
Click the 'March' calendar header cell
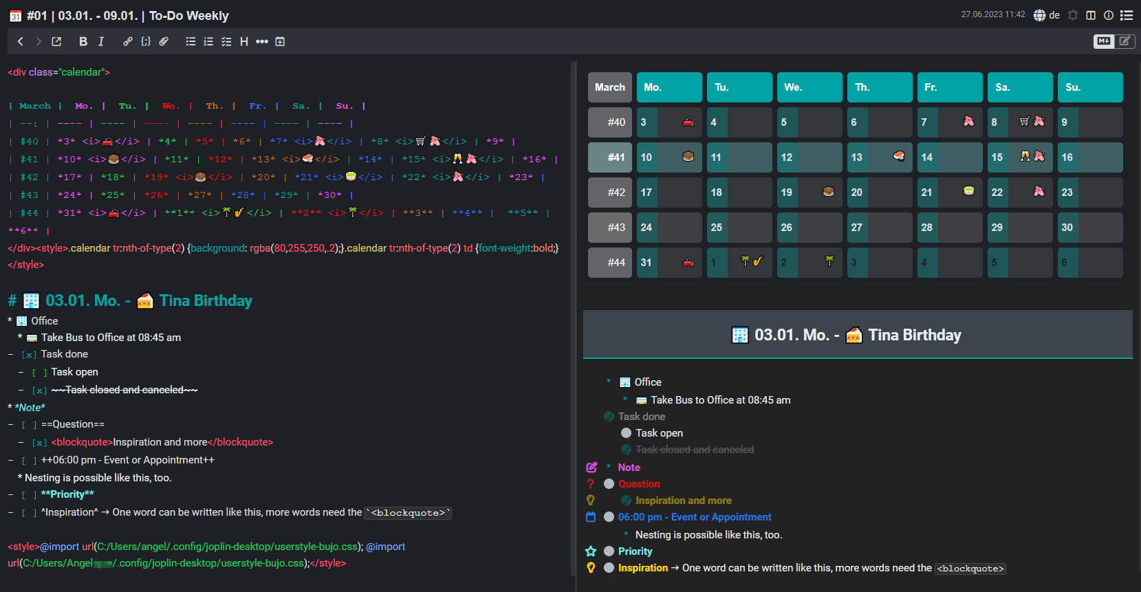point(610,87)
